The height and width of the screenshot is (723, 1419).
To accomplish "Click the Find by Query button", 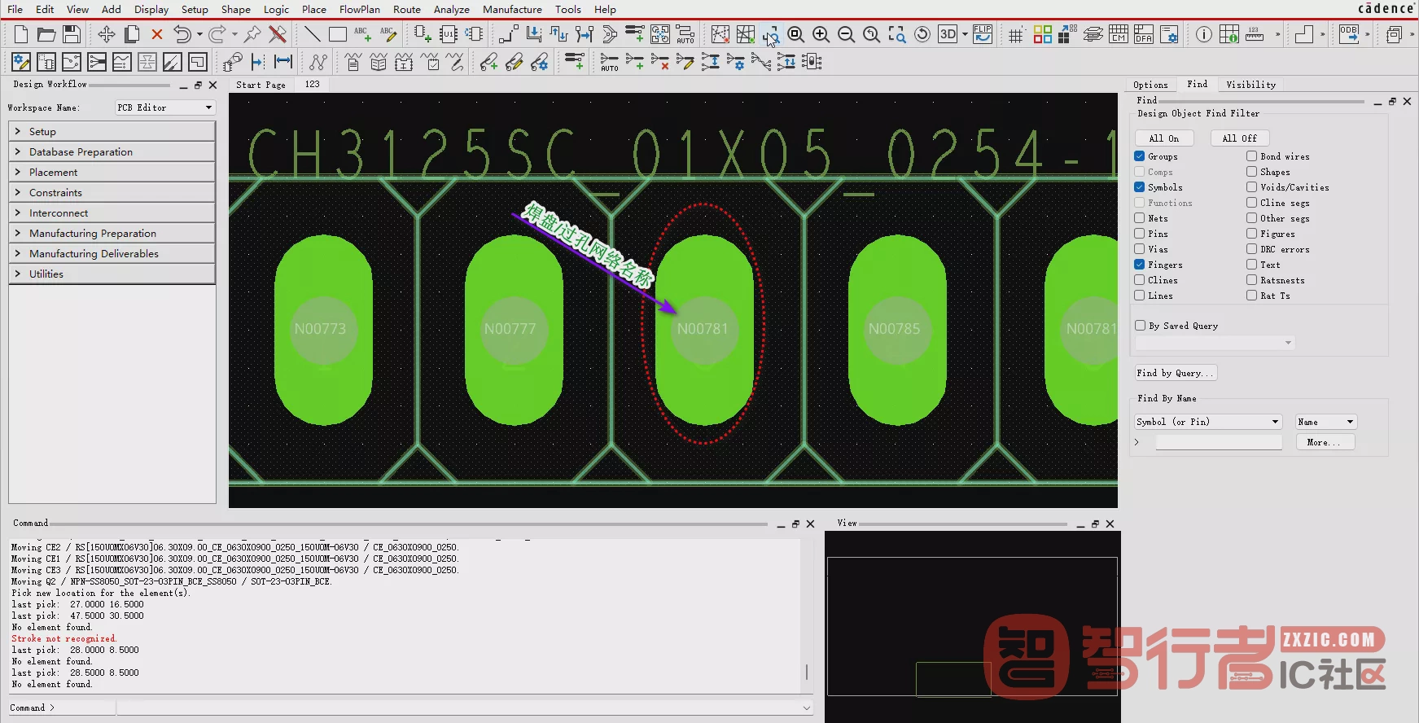I will pos(1176,373).
